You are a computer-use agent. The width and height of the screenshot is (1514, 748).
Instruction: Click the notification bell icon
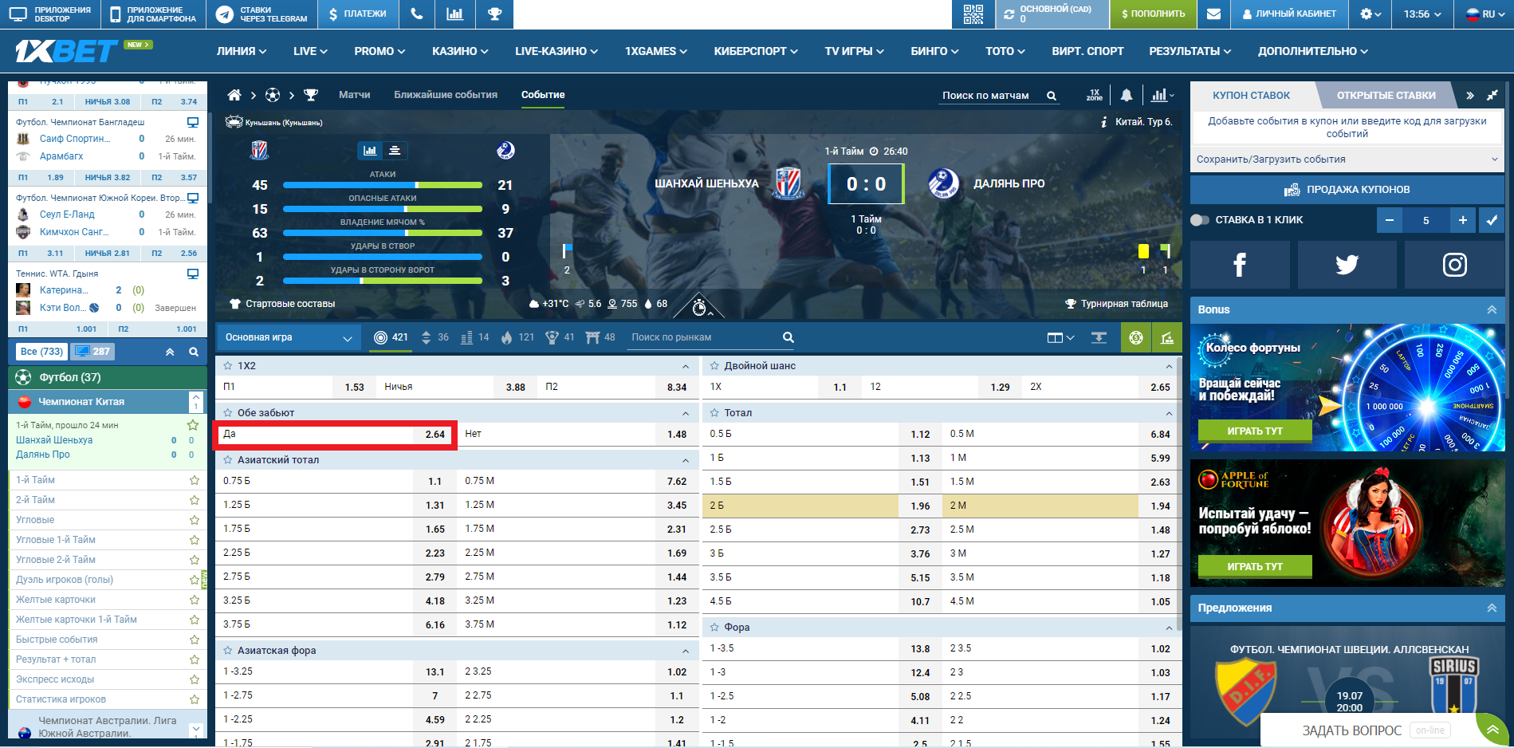[1127, 95]
